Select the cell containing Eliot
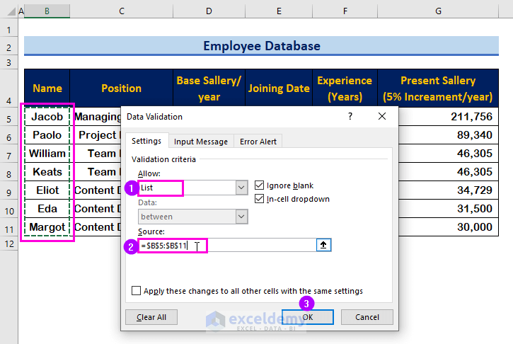This screenshot has height=344, width=513. point(47,190)
